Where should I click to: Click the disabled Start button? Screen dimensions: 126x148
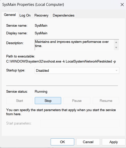[x=20, y=101]
